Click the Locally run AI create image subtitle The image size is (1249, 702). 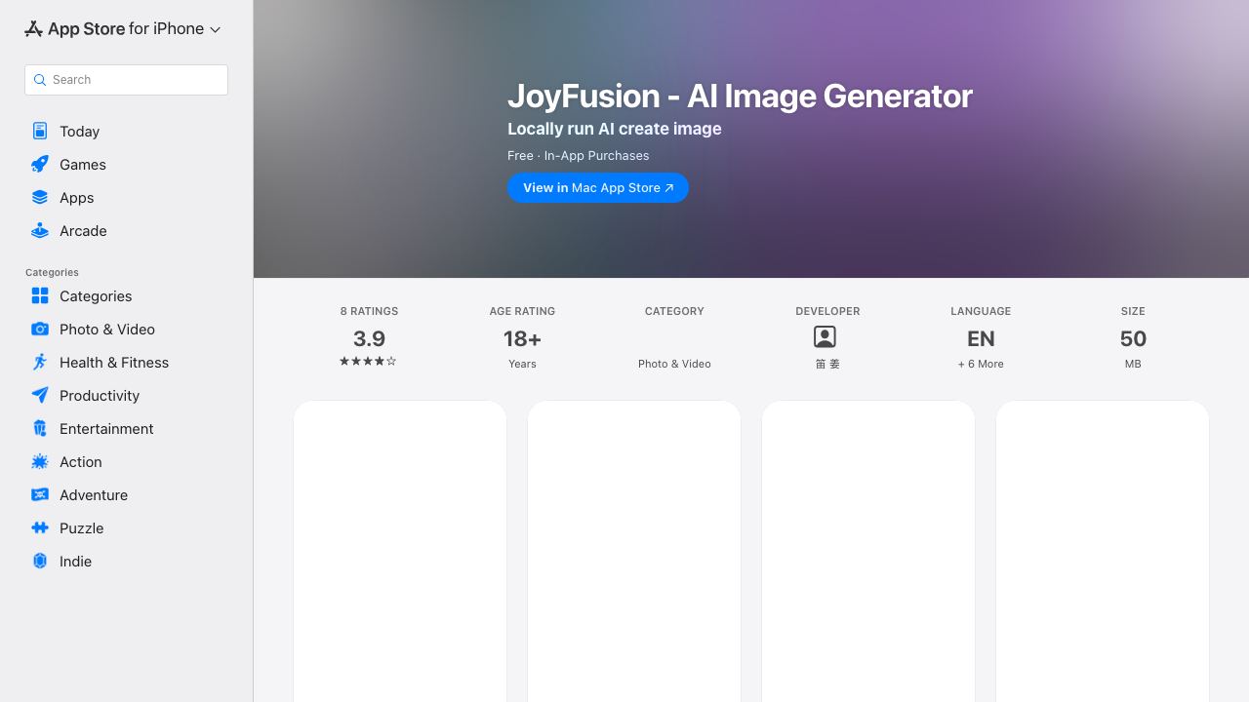615,129
